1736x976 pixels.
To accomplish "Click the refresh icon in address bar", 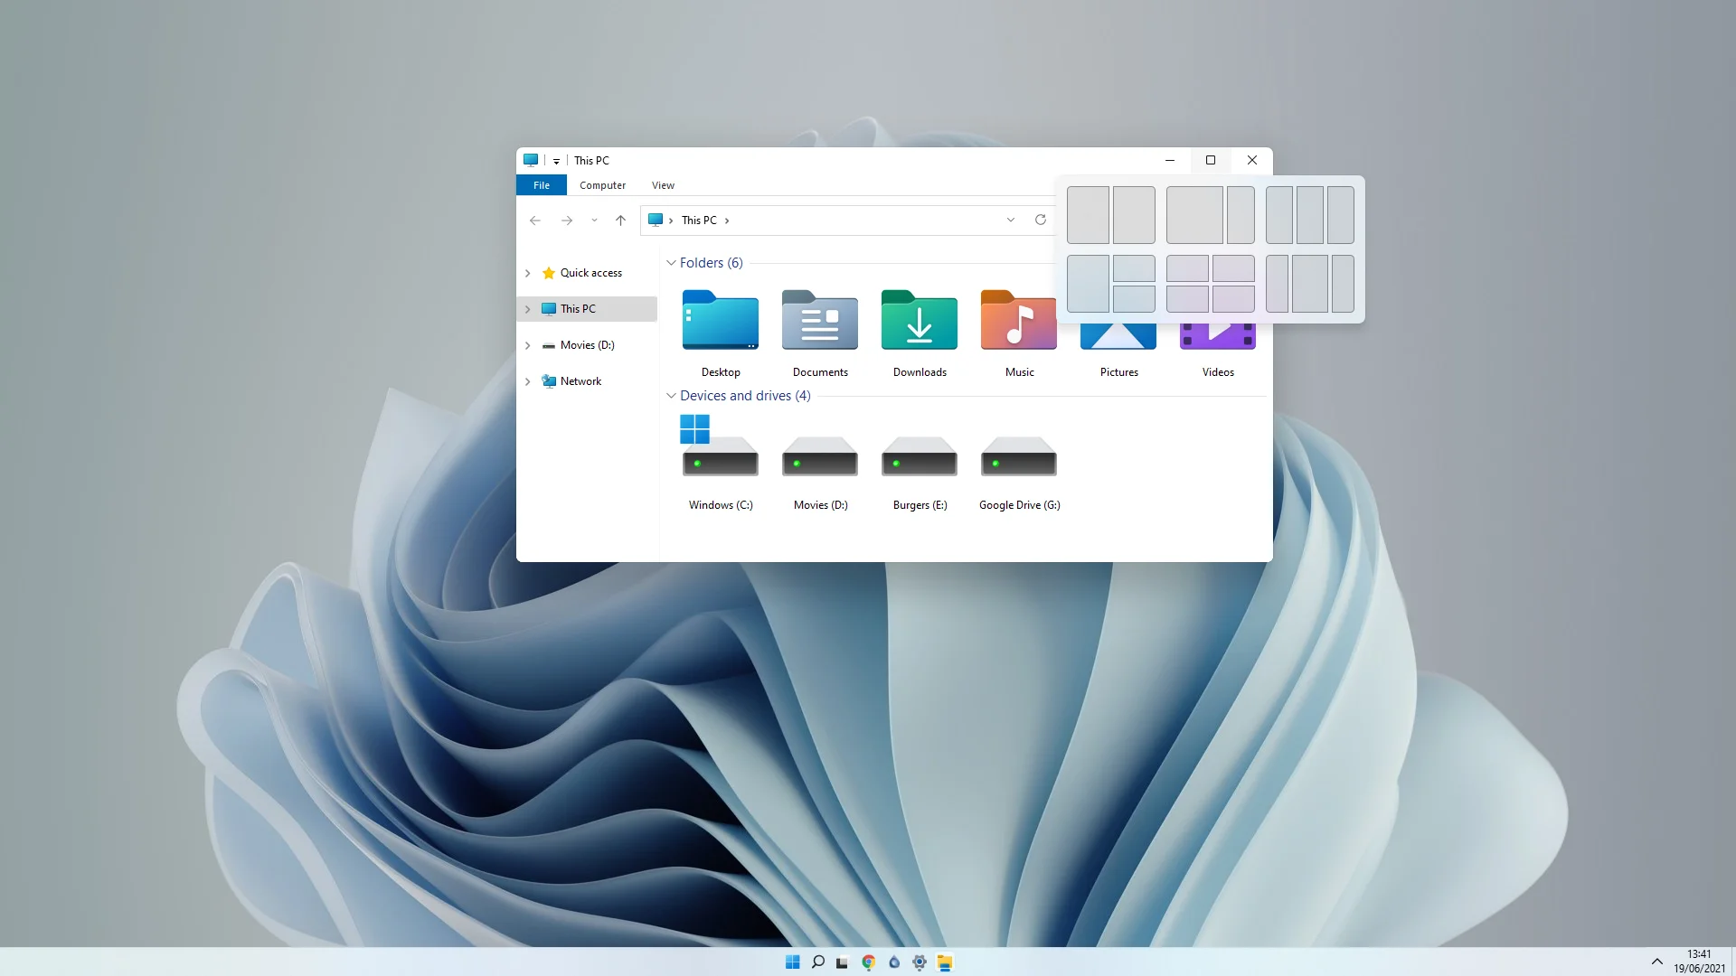I will 1041,220.
